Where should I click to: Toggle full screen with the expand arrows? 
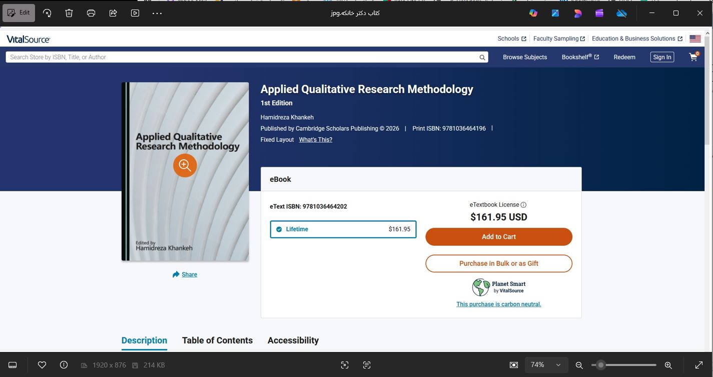[x=699, y=365]
